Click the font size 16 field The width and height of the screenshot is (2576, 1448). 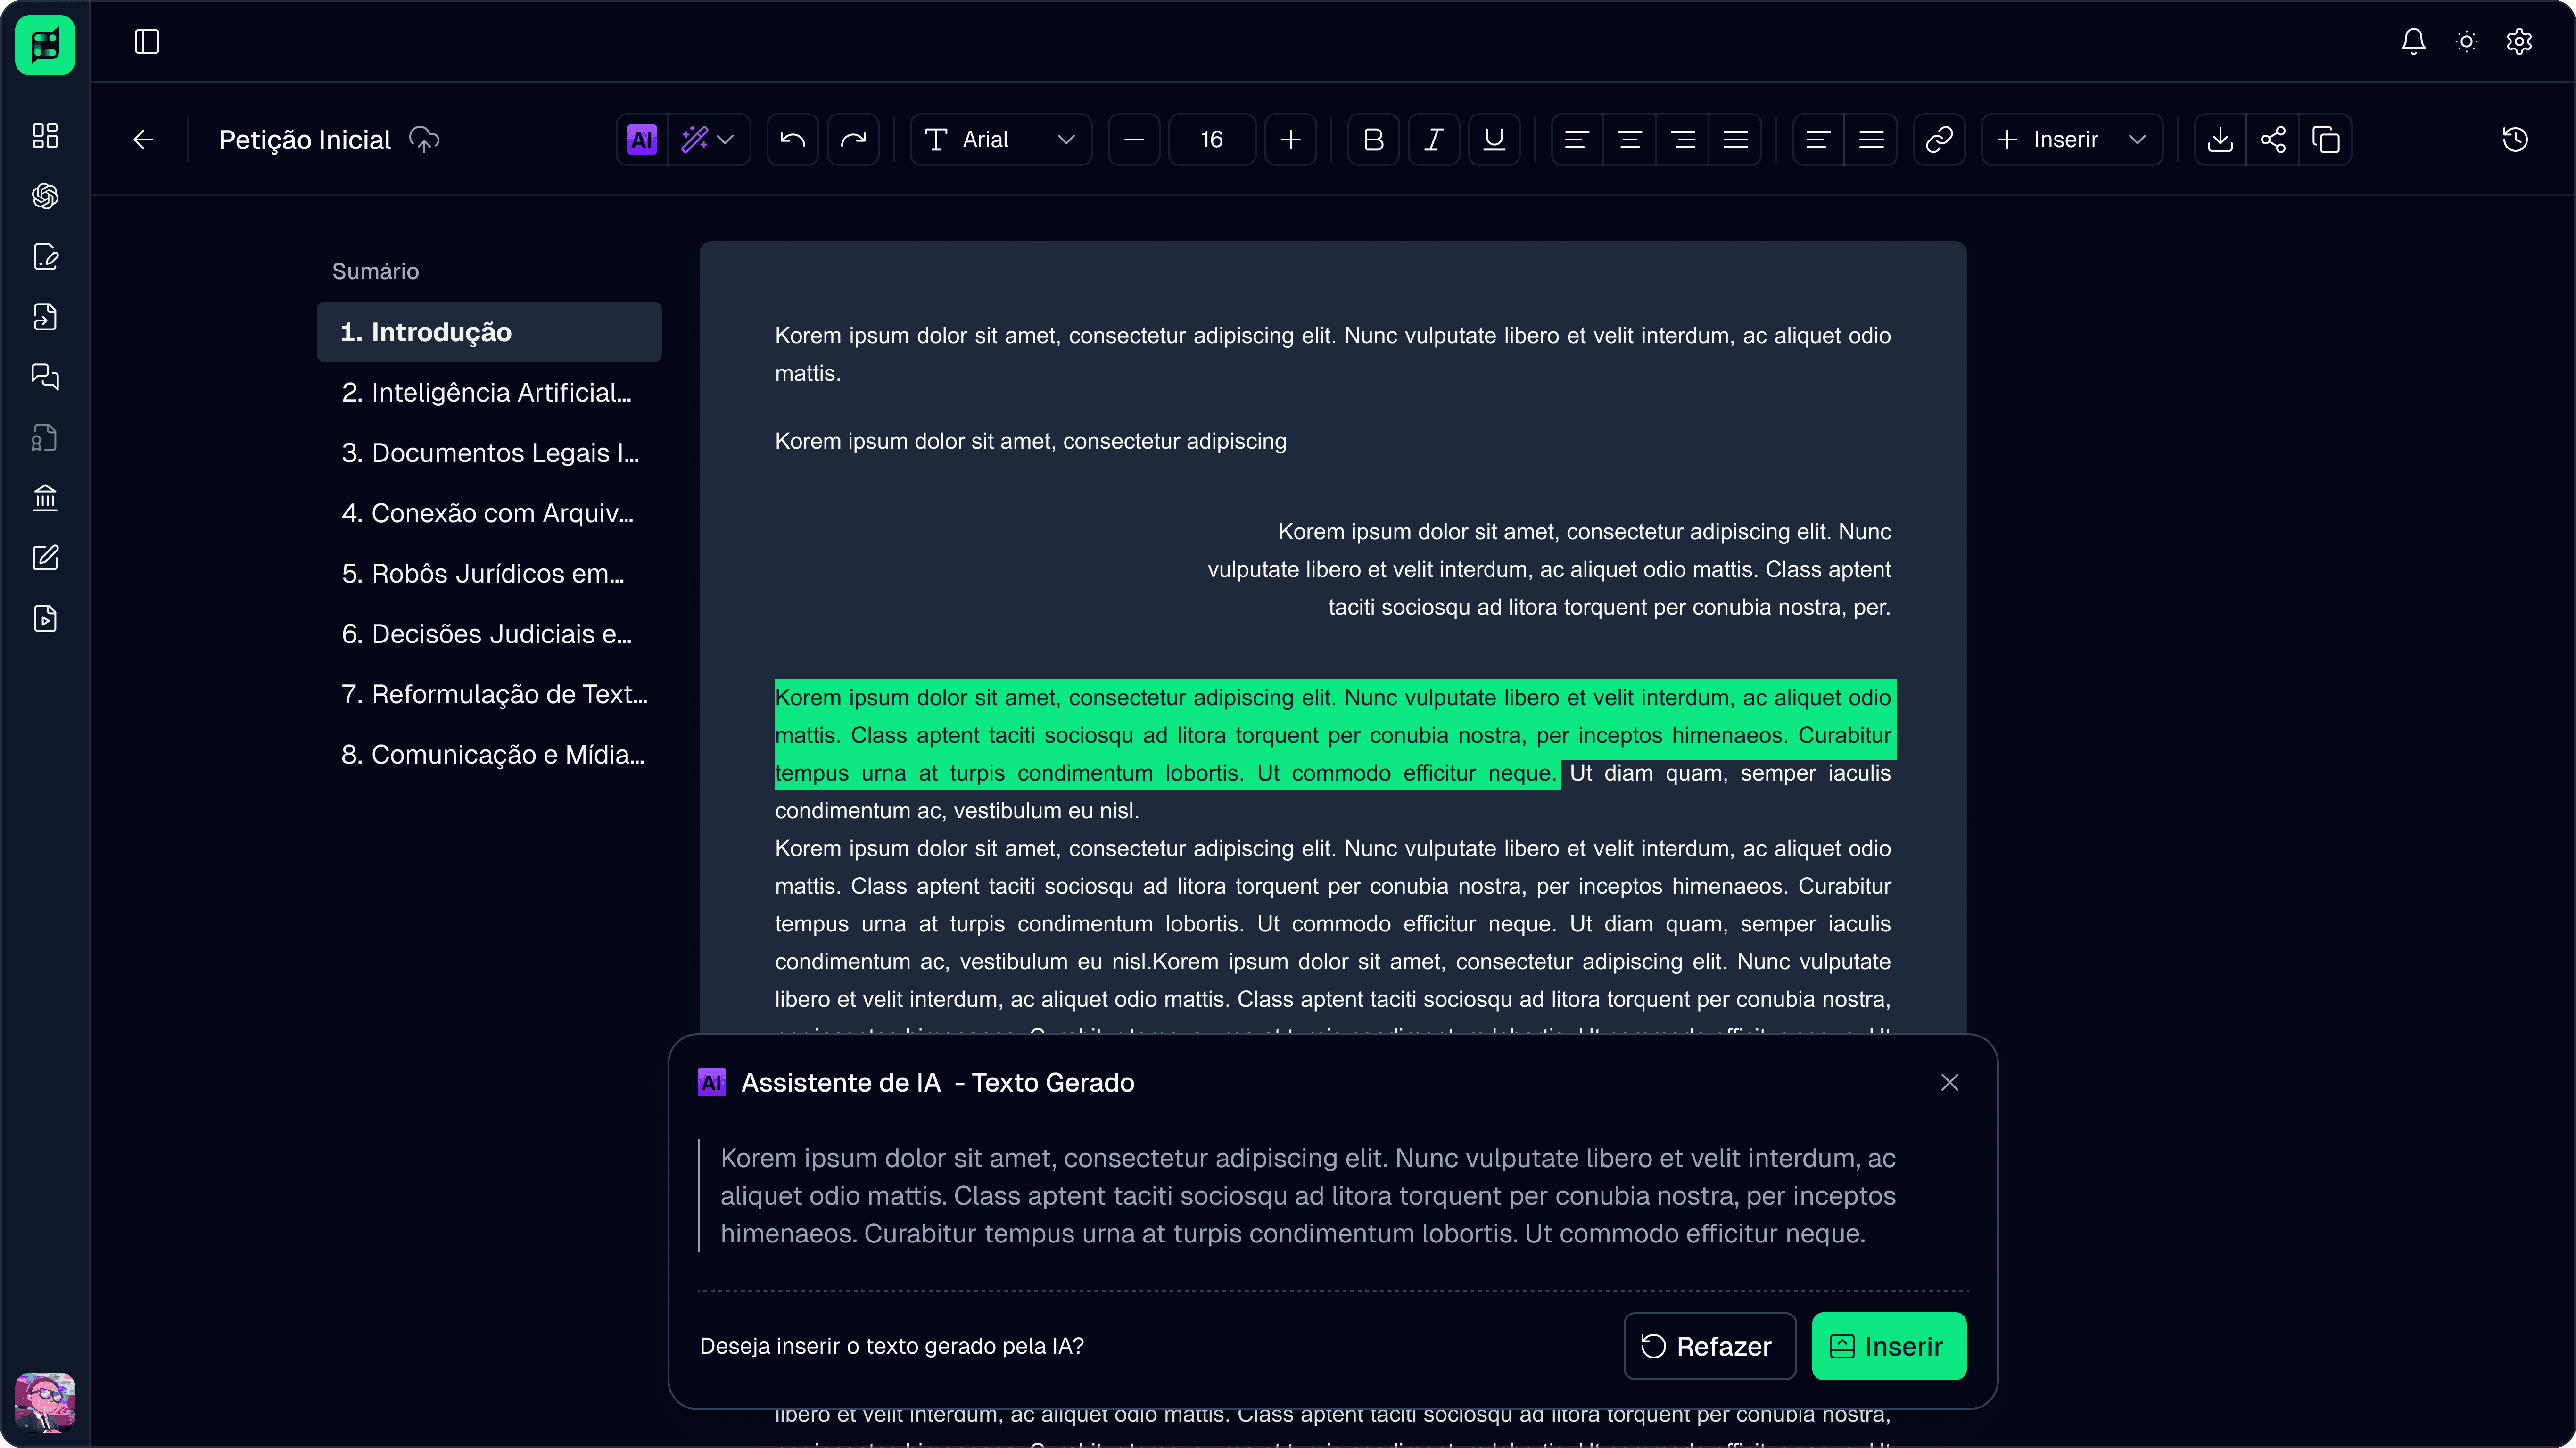1211,140
